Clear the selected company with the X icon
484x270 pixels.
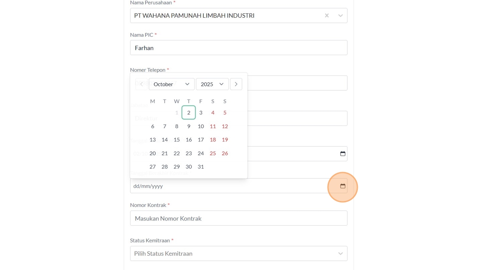point(327,16)
